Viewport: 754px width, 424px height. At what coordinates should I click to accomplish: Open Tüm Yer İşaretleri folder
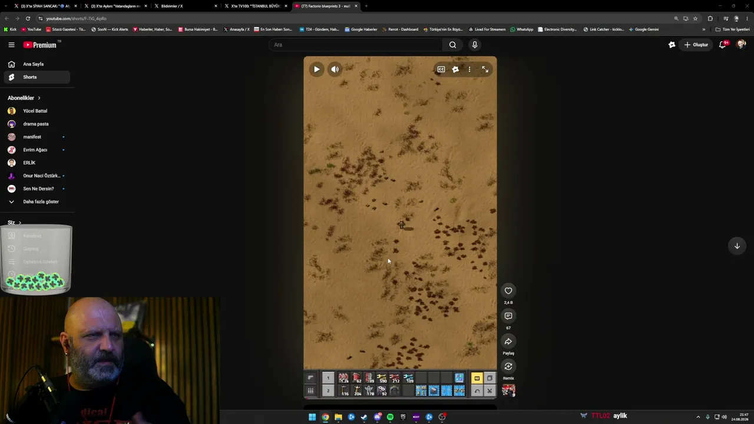733,29
